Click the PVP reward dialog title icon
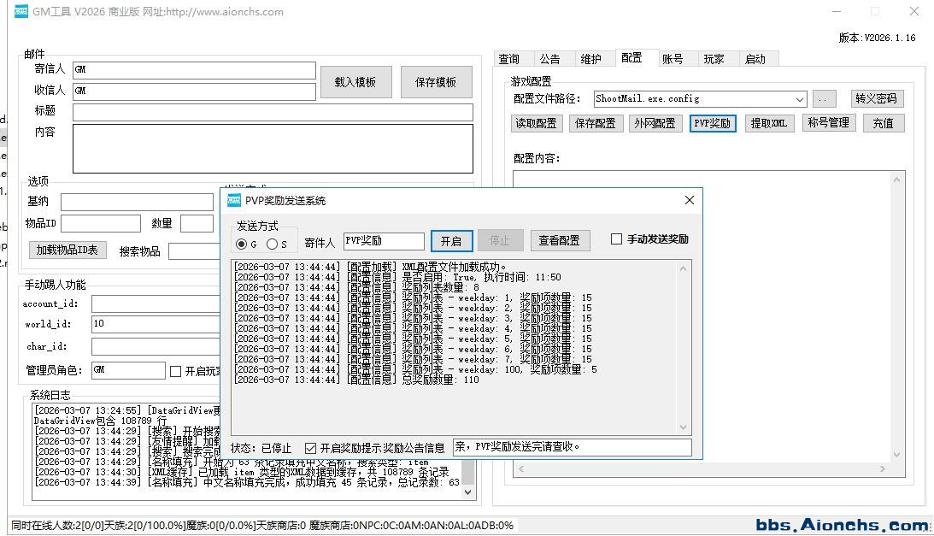Viewport: 934px width, 536px height. pyautogui.click(x=233, y=201)
